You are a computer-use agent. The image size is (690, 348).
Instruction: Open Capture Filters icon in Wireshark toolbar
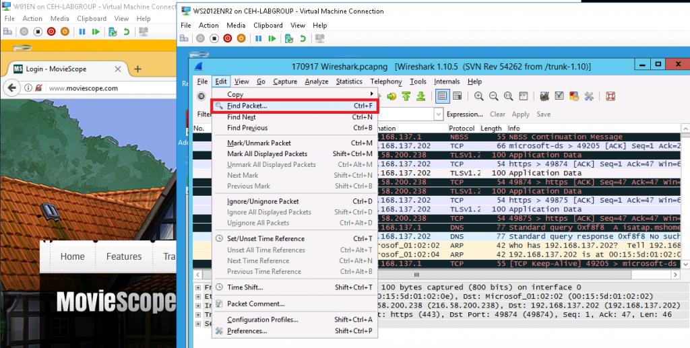click(x=544, y=96)
